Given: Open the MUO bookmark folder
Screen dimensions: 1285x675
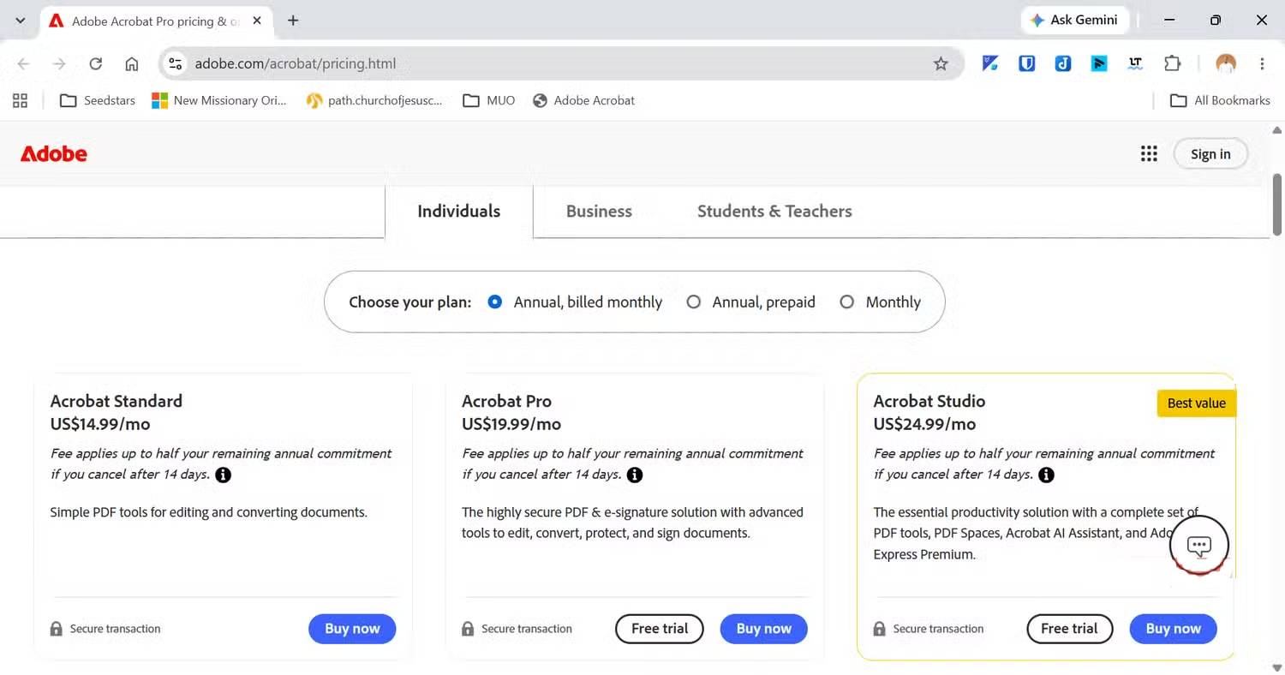Looking at the screenshot, I should click(x=489, y=100).
